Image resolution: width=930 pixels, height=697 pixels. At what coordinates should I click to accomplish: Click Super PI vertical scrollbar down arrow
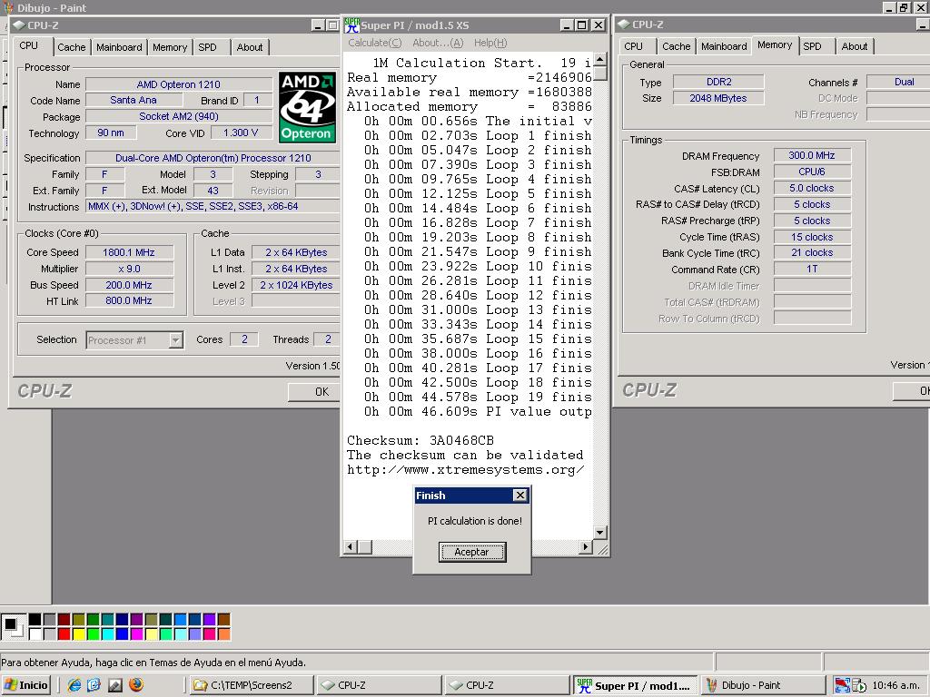tap(600, 532)
